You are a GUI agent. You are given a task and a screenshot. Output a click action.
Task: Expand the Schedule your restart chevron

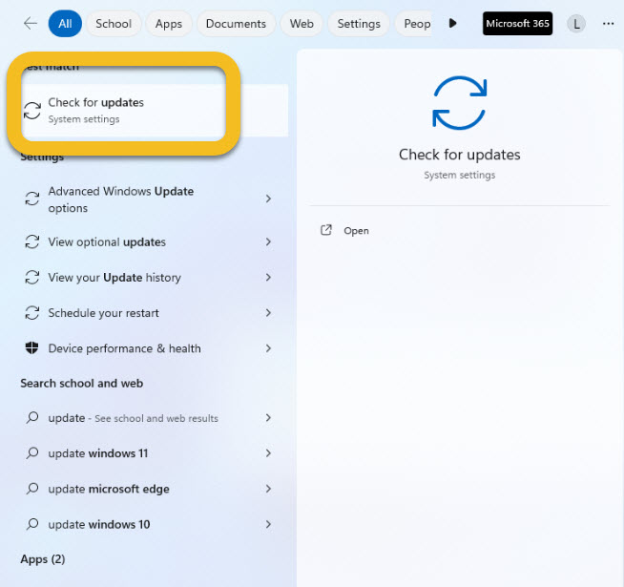pos(268,313)
